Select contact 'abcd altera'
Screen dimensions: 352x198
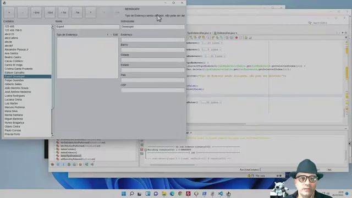click(x=28, y=38)
